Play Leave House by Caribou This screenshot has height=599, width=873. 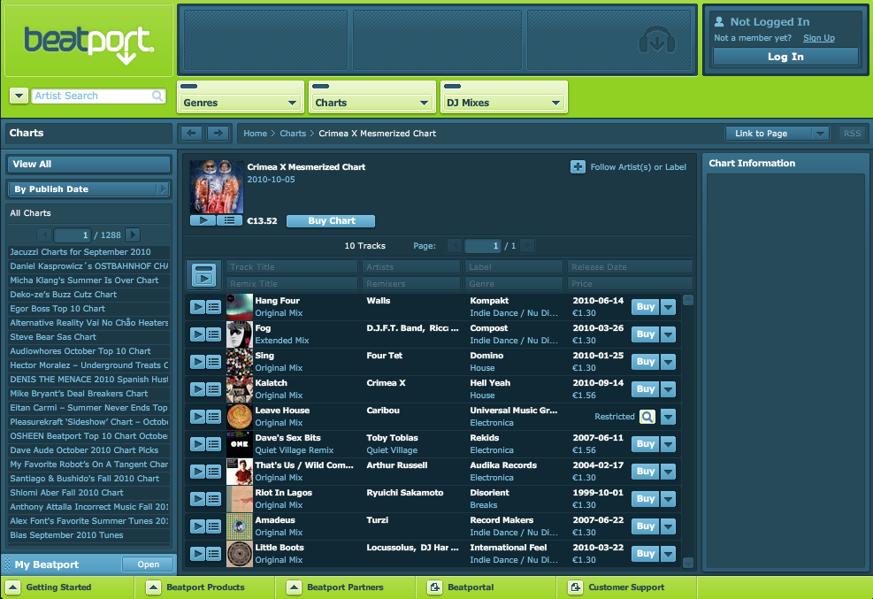(197, 417)
